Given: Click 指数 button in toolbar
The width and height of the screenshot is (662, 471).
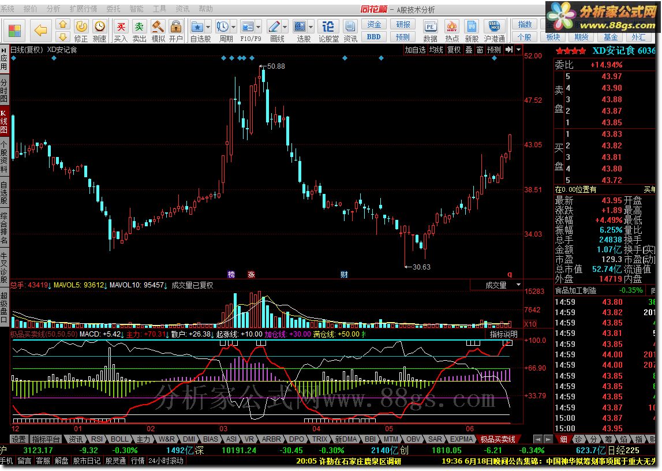Looking at the screenshot, I should 525,24.
